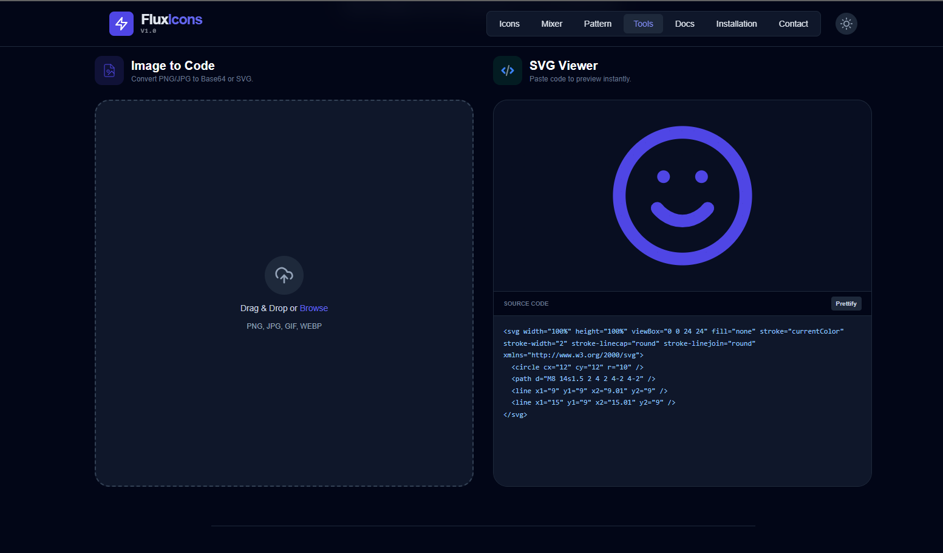
Task: Click the FluxIcons lightning bolt logo icon
Action: pyautogui.click(x=121, y=24)
